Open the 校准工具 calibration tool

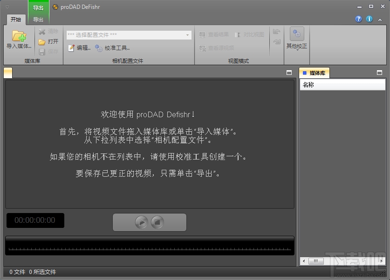(112, 47)
